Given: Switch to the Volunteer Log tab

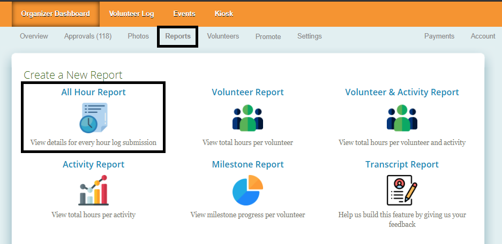Looking at the screenshot, I should pos(131,14).
